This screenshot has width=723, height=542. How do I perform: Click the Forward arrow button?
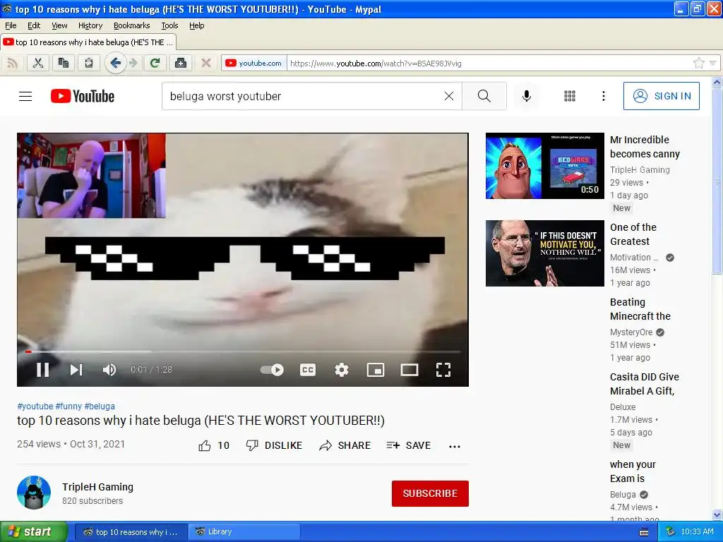tap(133, 63)
